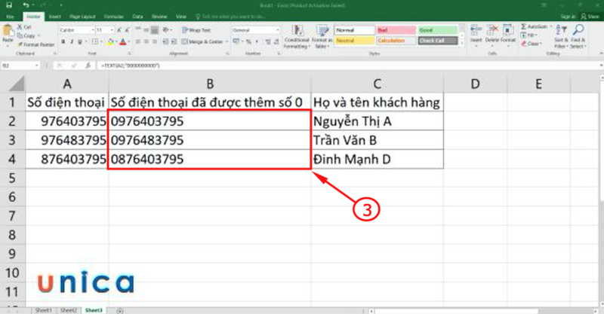Toggle Wrap Text option
Screen dimensions: 604x314
coord(196,30)
